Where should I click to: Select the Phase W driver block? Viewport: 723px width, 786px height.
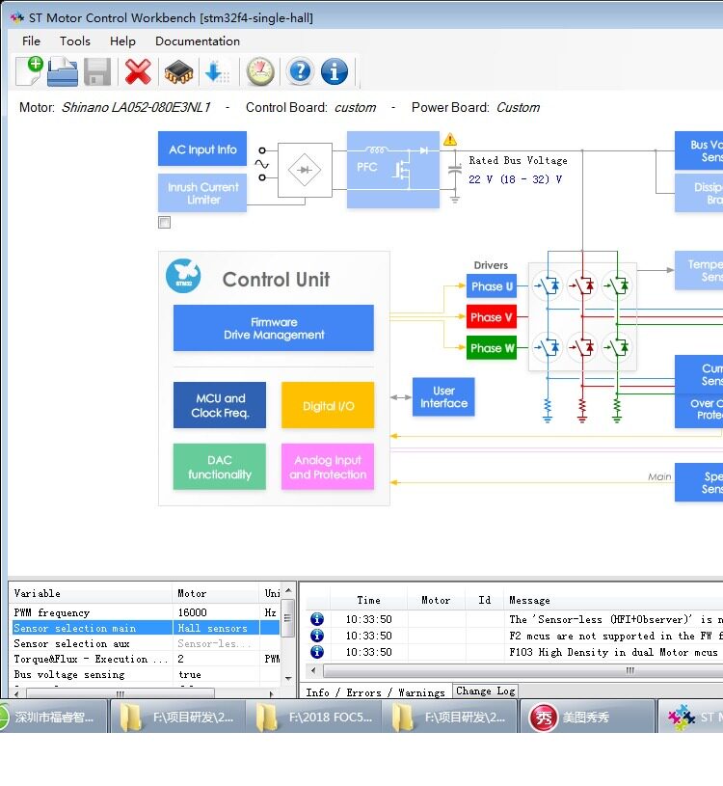pos(492,348)
